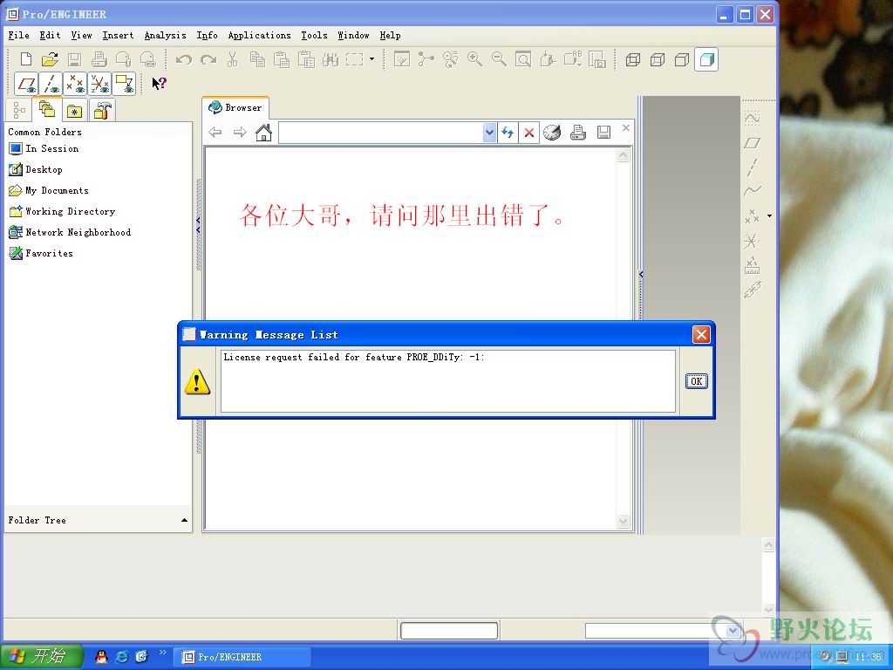
Task: Open the select-box toolbar dropdown arrow
Action: pos(372,58)
